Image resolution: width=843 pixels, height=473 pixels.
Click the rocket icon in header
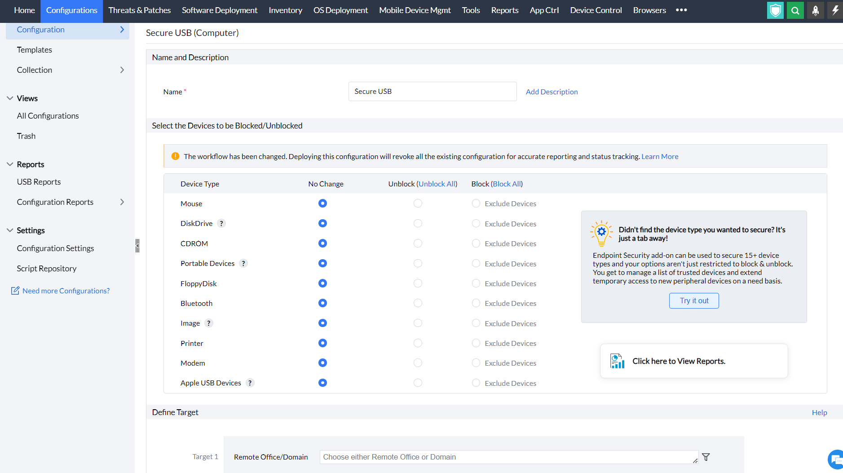tap(815, 10)
